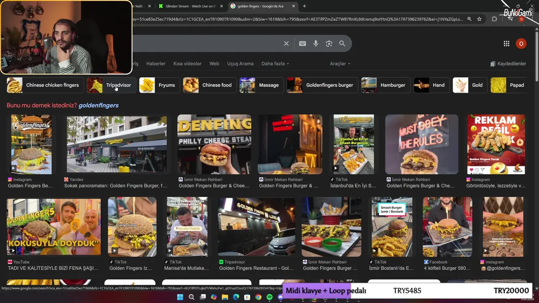Open Spotify from the taskbar

click(x=269, y=297)
